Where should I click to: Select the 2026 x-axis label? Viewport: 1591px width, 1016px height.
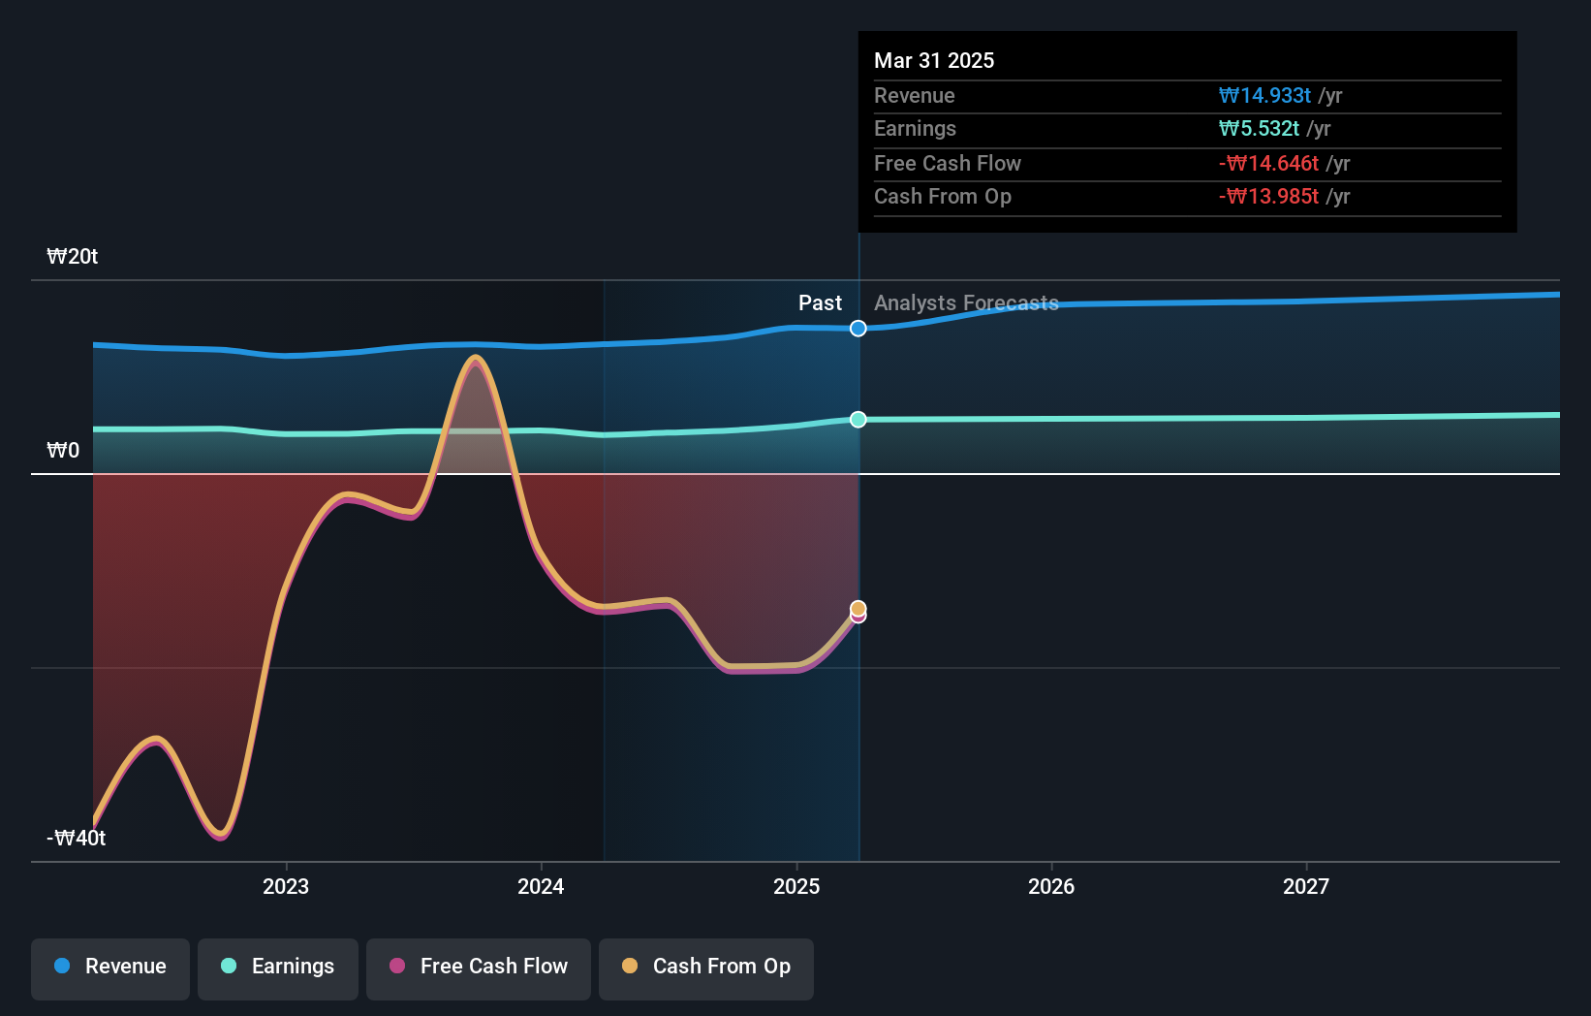click(x=1051, y=886)
